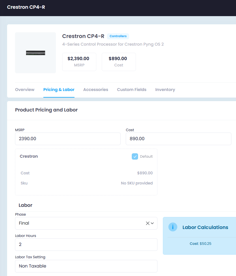Click the Crestron CP4-R header bar title
The image size is (236, 276).
coord(26,7)
